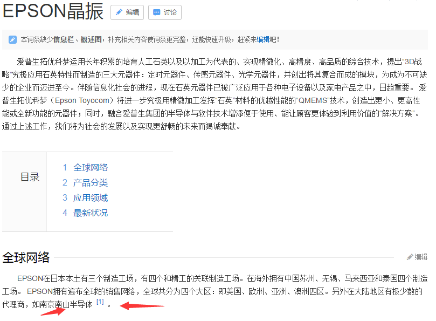Click the 编辑 text beside the 全球网络 heading

click(421, 257)
